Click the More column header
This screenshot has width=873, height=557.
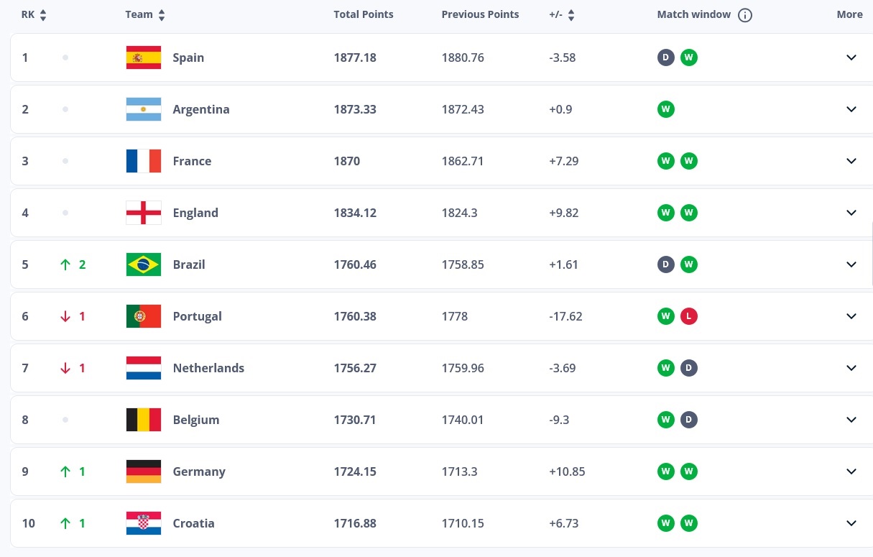pyautogui.click(x=849, y=14)
